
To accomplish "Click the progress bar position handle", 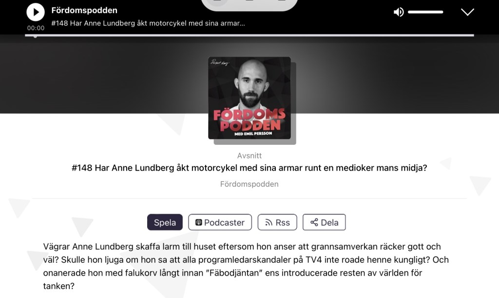I will [x=35, y=36].
